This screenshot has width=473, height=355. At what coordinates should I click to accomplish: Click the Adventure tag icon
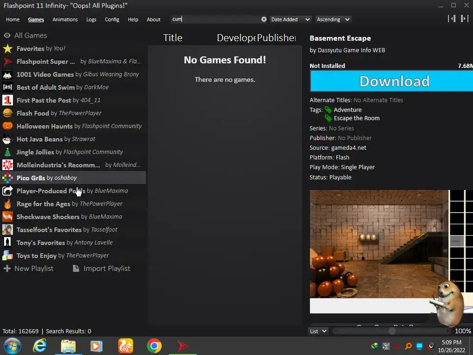(x=328, y=110)
